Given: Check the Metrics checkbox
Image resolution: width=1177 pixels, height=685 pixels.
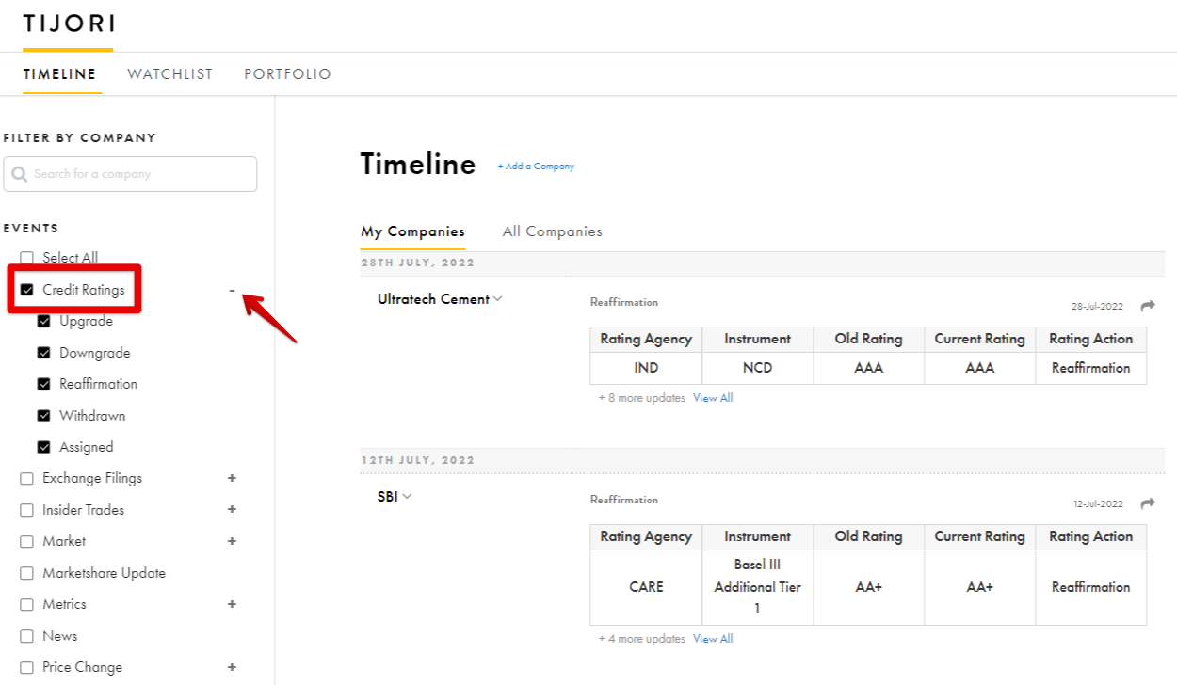Looking at the screenshot, I should click(26, 605).
